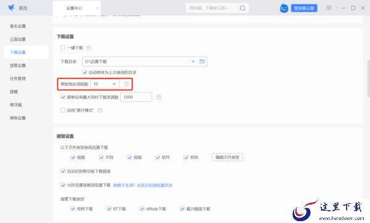Uncheck the 文档 file type
Screen dimensions: 370x223
[x=101, y=157]
